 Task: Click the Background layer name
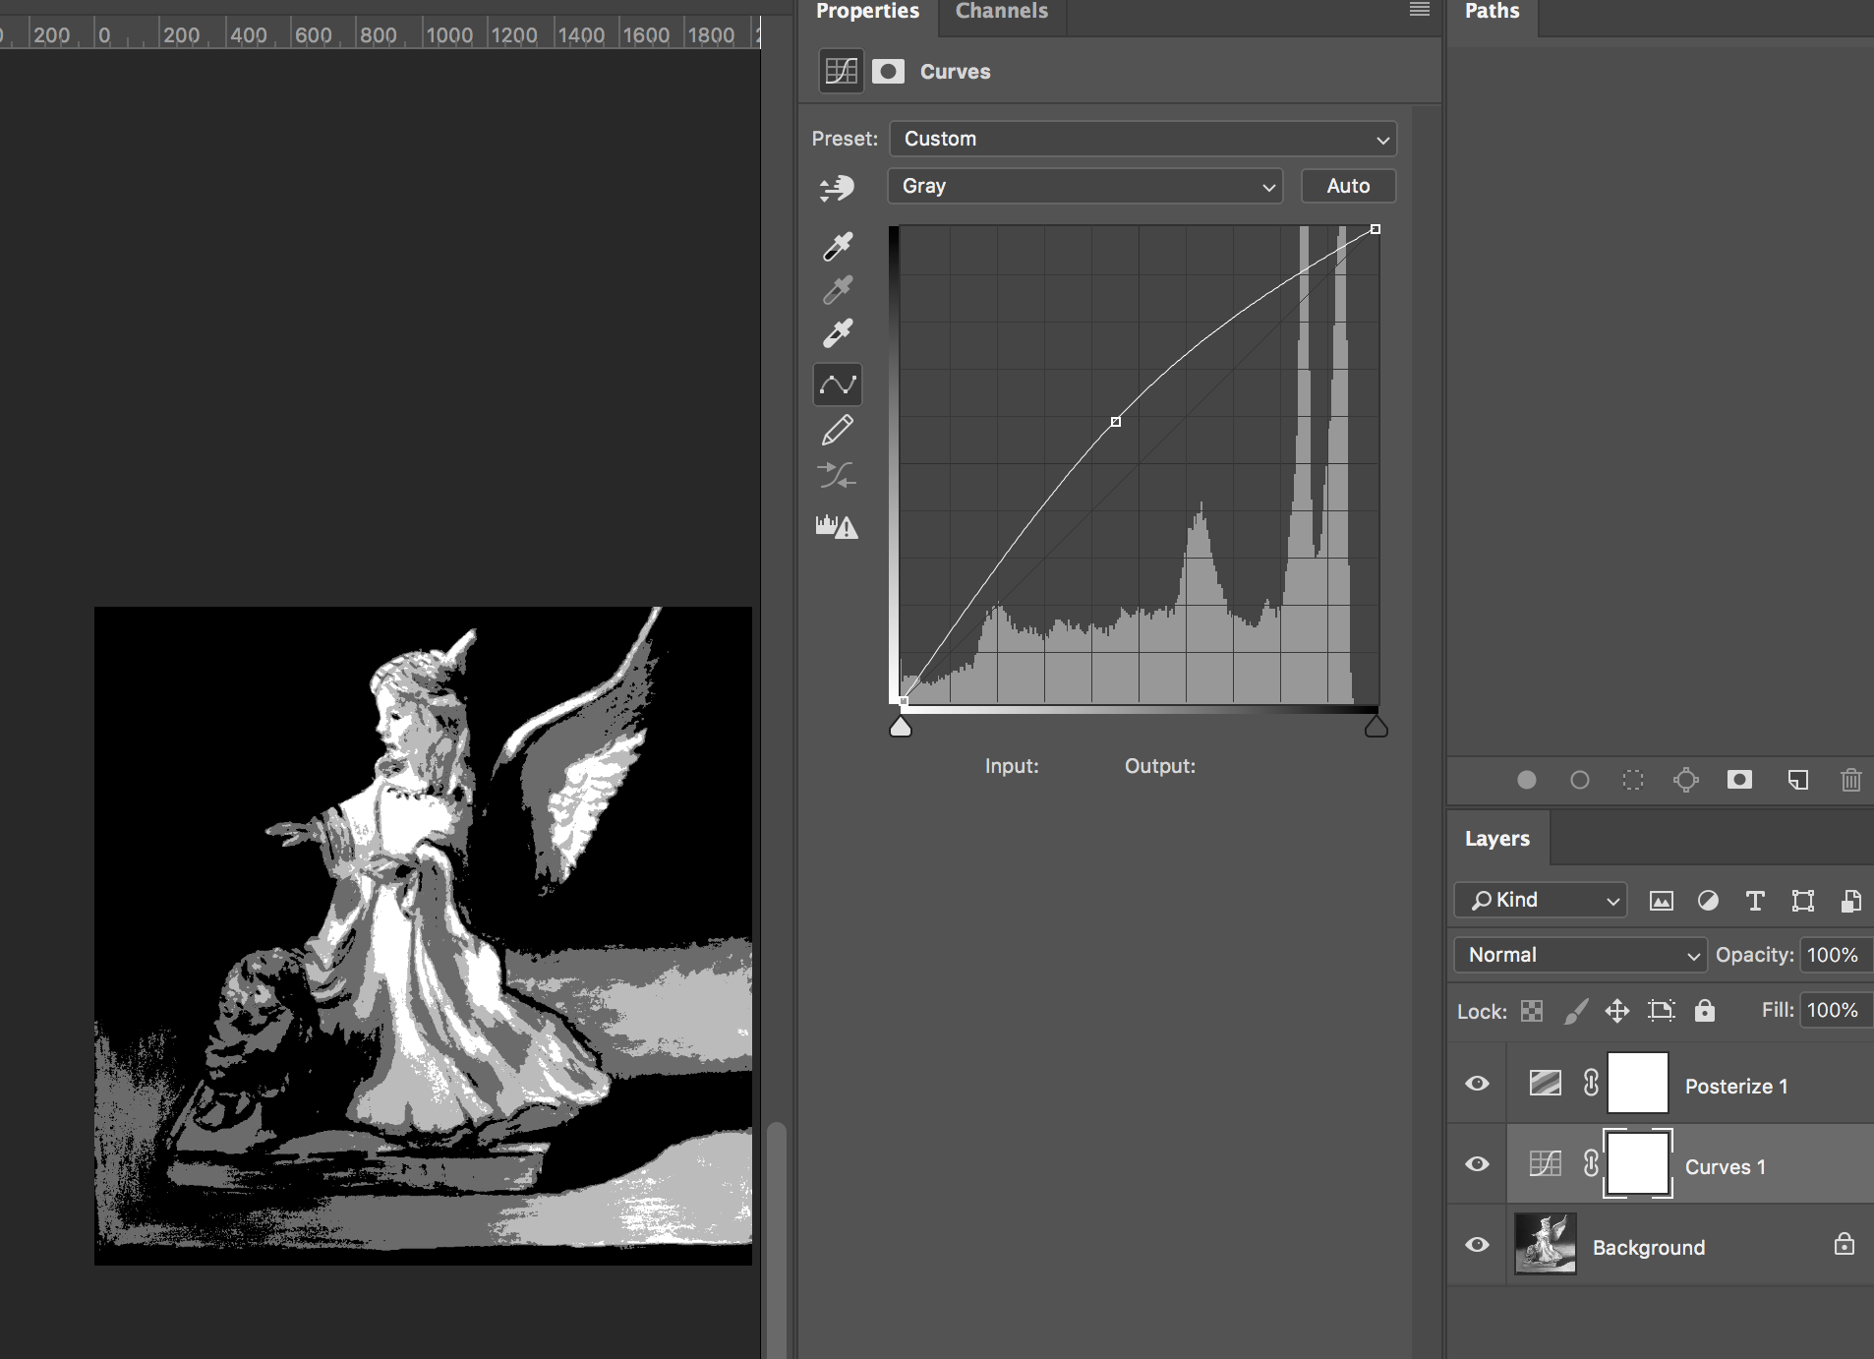(x=1649, y=1247)
